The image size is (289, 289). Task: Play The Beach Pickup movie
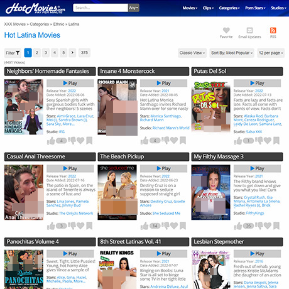click(x=163, y=168)
